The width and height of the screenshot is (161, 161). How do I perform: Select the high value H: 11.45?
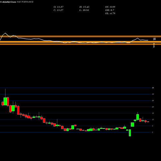tap(84, 7)
